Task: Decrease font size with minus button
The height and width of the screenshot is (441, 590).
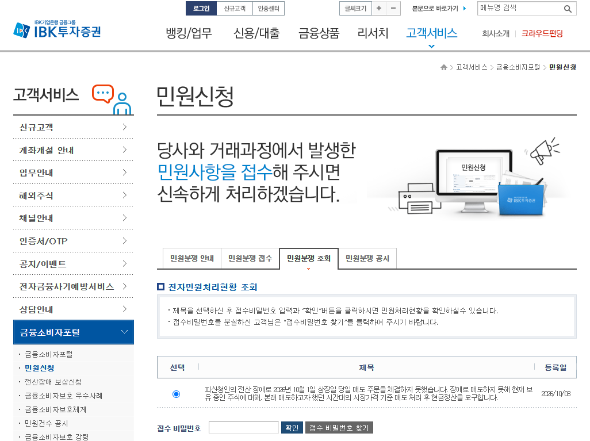Action: 393,8
